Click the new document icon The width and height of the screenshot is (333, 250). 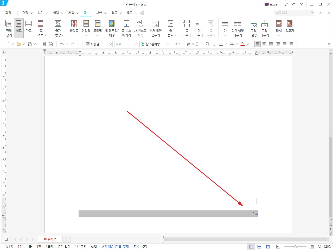click(x=8, y=44)
